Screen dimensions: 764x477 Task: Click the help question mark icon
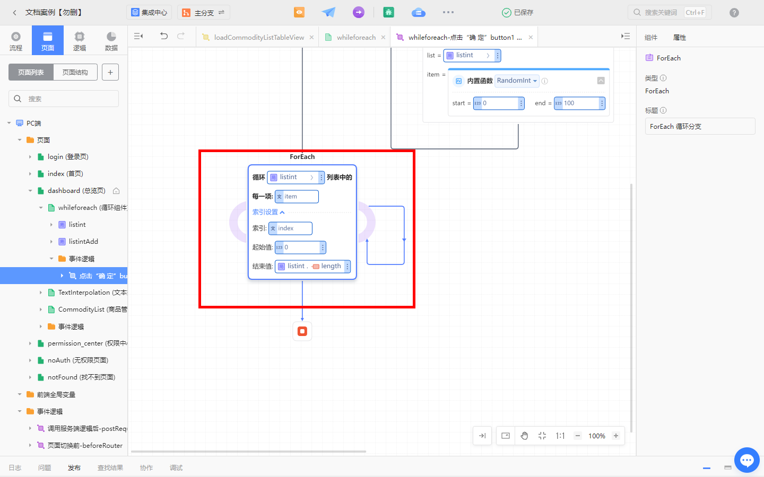pos(734,13)
